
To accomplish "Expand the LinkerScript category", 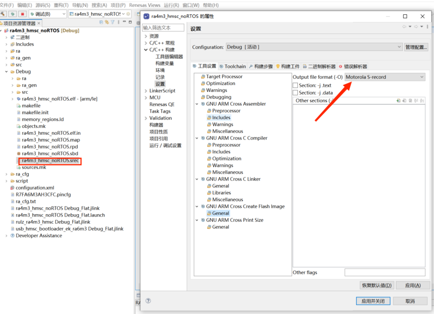I will [x=145, y=91].
